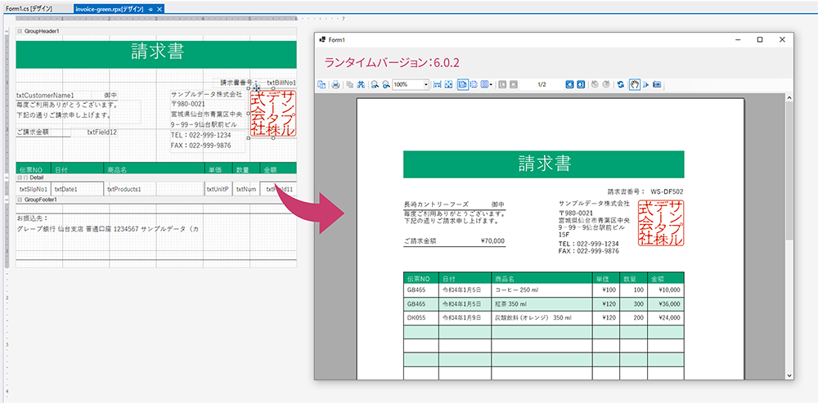
Task: Go to the next page arrow
Action: pos(568,84)
